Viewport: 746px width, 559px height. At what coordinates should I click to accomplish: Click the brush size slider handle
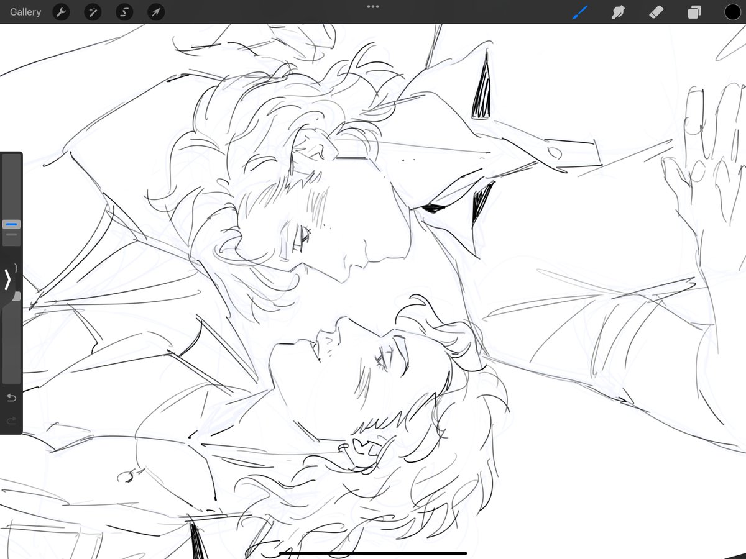click(x=11, y=224)
